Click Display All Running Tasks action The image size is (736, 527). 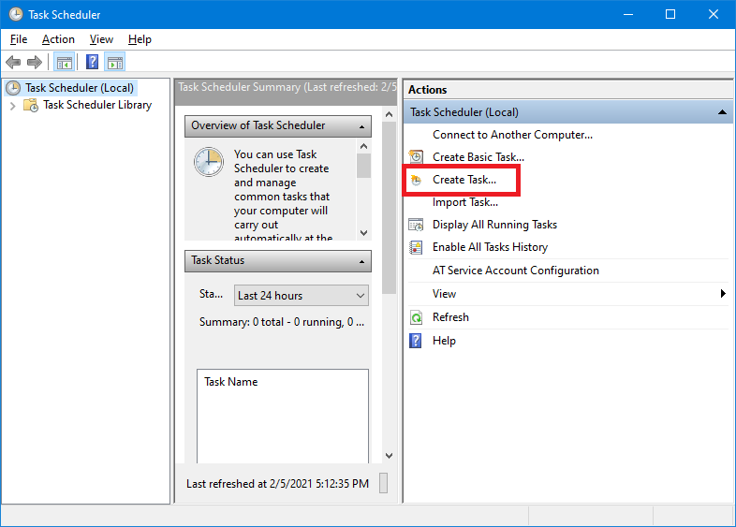tap(494, 225)
